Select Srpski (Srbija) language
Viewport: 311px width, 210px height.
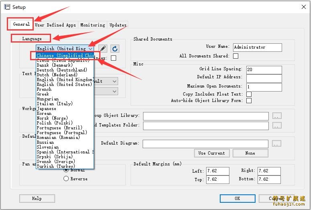point(65,157)
